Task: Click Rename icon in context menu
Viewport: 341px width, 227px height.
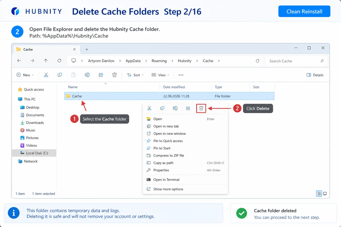Action: [175, 108]
